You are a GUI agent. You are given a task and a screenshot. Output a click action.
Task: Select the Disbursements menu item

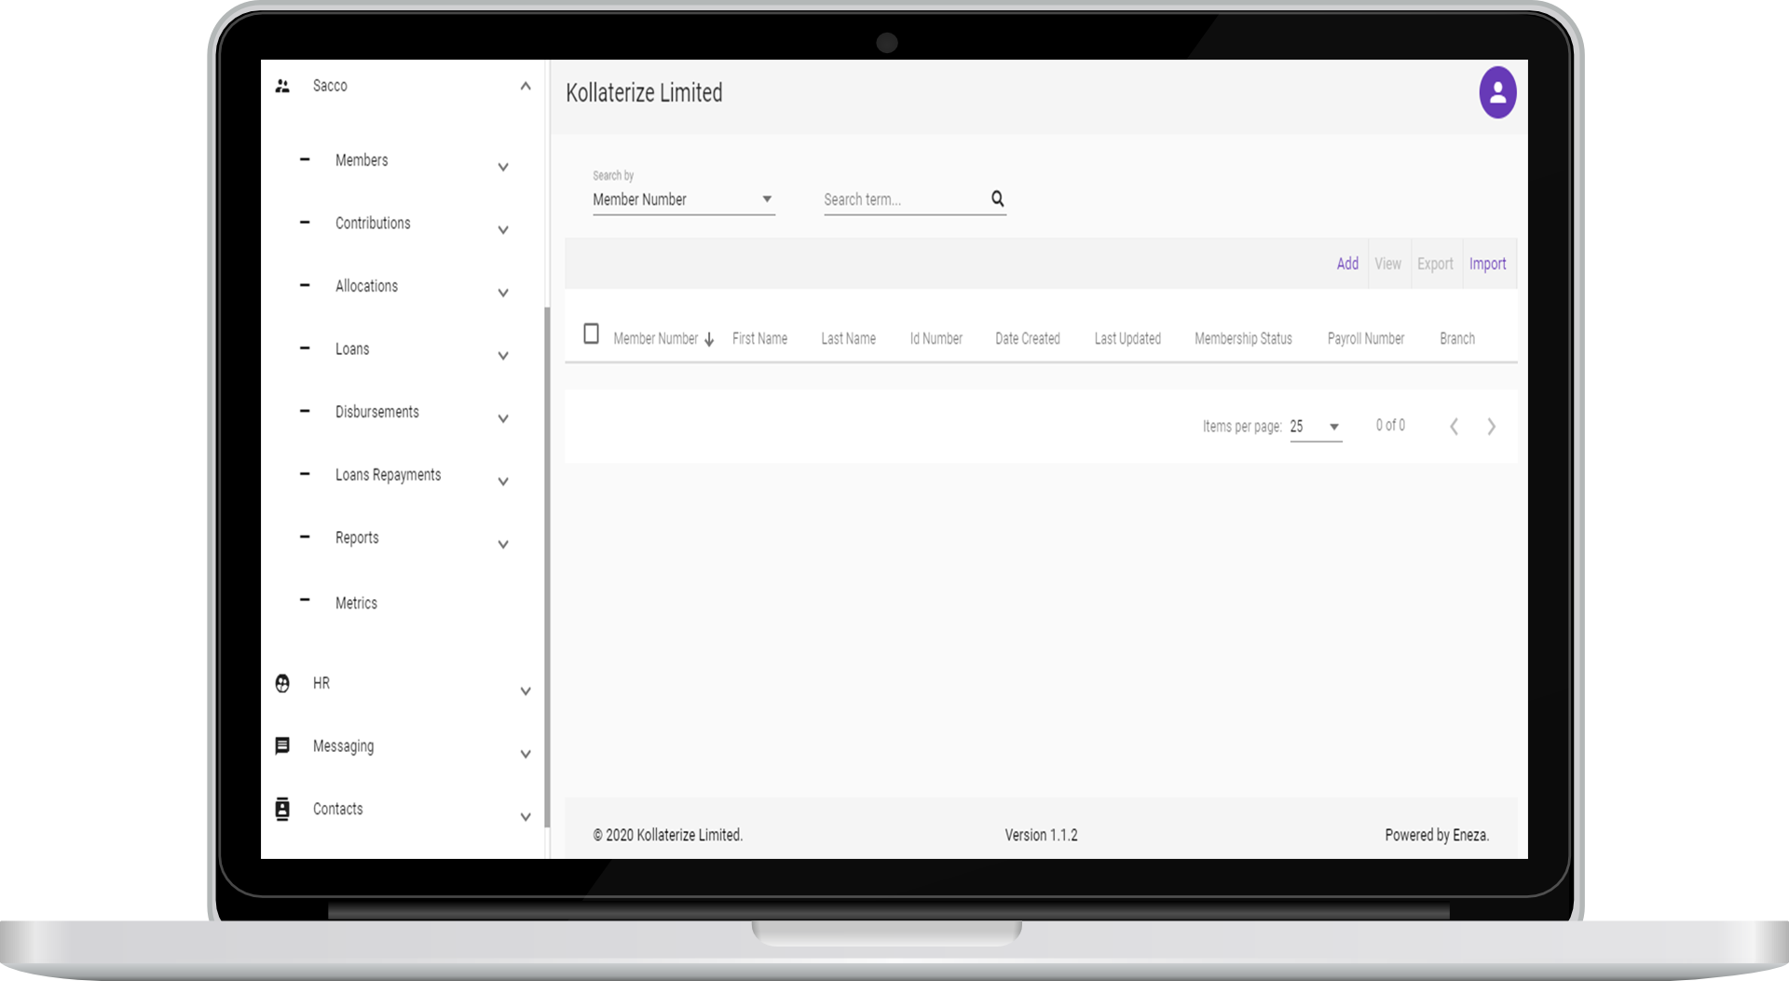click(x=377, y=412)
